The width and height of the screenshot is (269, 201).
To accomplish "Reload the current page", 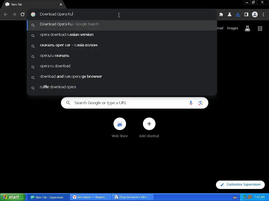I will click(x=23, y=14).
